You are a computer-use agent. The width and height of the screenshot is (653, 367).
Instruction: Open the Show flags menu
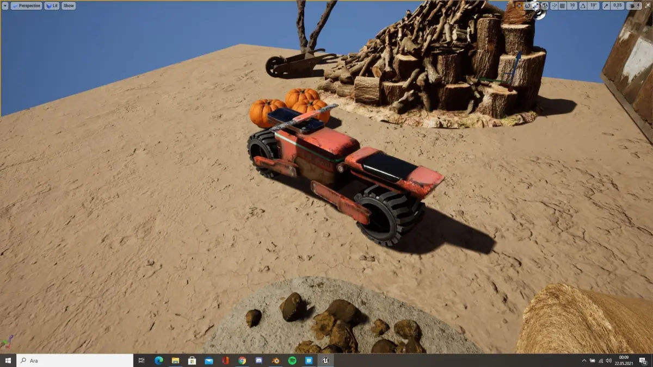[69, 5]
